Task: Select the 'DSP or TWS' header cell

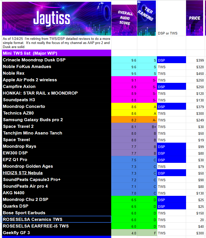Action: pos(171,18)
